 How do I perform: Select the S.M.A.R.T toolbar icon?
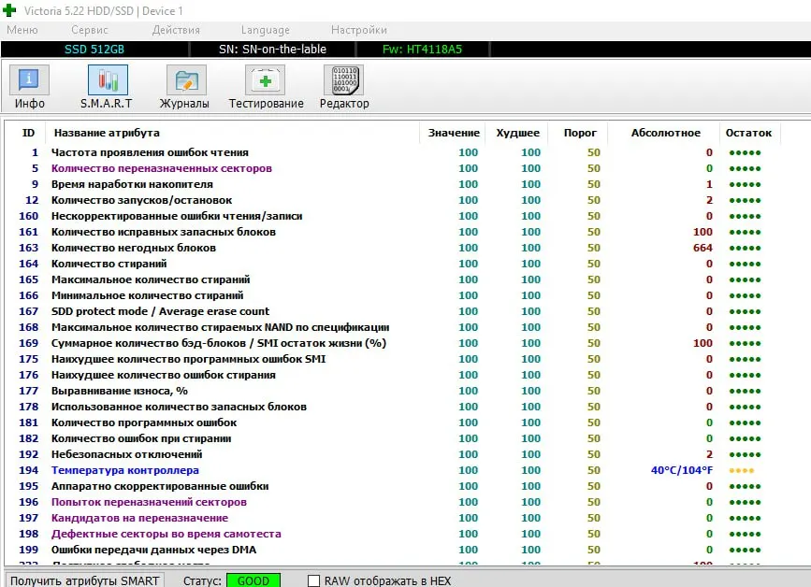click(107, 81)
